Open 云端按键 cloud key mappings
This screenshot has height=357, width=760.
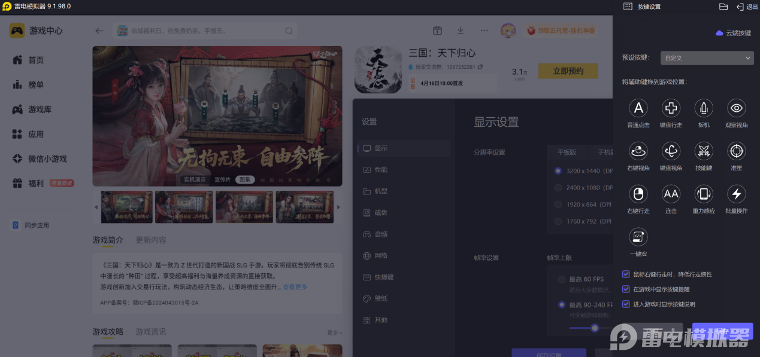coord(733,33)
